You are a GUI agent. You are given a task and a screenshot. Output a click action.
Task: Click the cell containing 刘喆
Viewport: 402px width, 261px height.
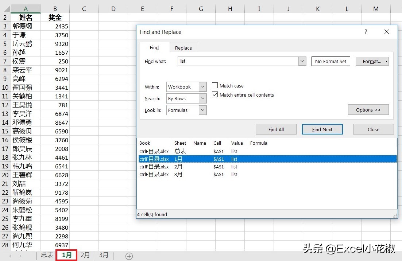(x=26, y=184)
